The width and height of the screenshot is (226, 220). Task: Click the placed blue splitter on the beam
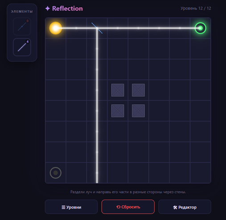(97, 28)
